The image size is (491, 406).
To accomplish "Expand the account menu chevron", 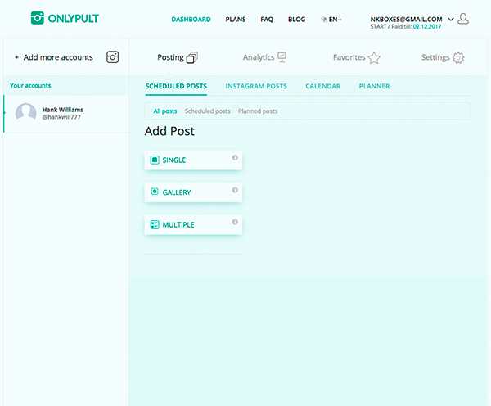I will pyautogui.click(x=451, y=20).
